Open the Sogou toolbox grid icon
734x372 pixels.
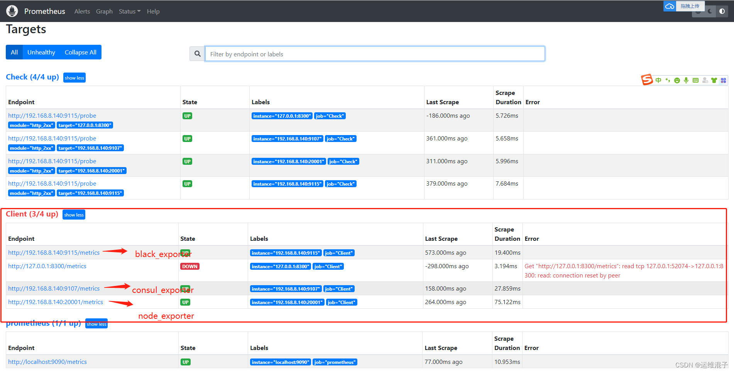[723, 80]
